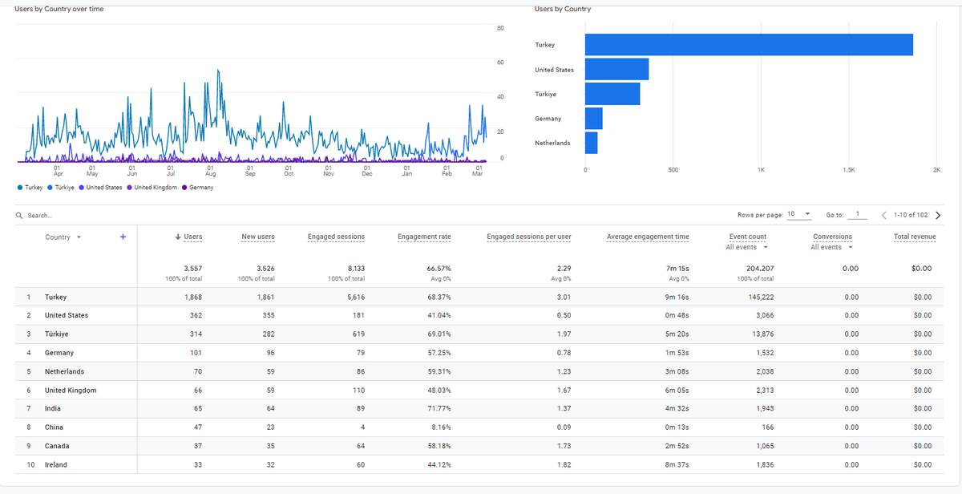Screen dimensions: 962x494
Task: Sort by Engagement rate column
Action: (423, 237)
